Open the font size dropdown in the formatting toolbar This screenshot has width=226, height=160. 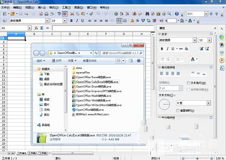pos(65,21)
